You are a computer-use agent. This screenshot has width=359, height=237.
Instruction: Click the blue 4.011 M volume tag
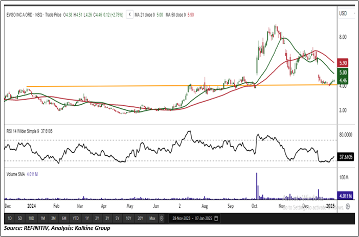(x=346, y=196)
